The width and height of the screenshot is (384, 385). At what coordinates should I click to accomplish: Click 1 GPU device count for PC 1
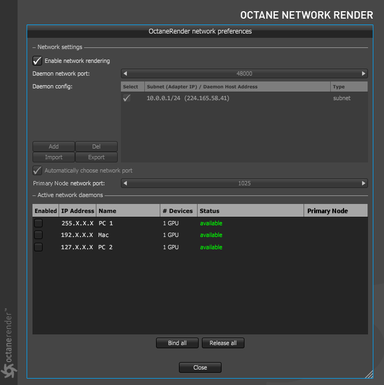(171, 223)
